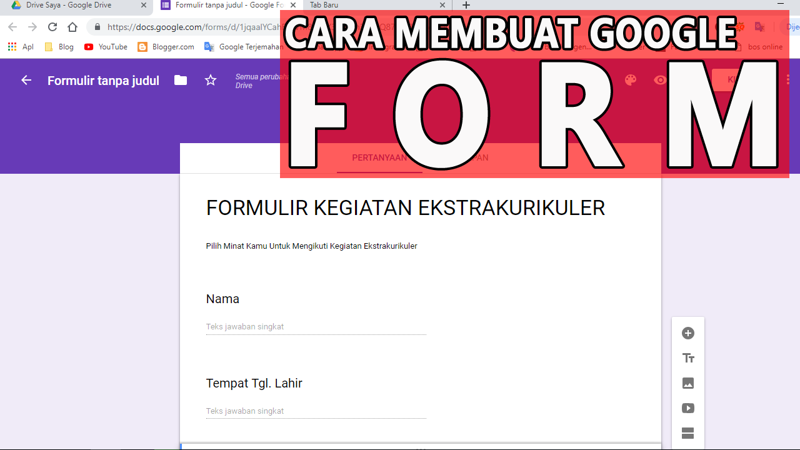Open the Apl apps shortcut
Viewport: 800px width, 450px height.
pos(21,46)
